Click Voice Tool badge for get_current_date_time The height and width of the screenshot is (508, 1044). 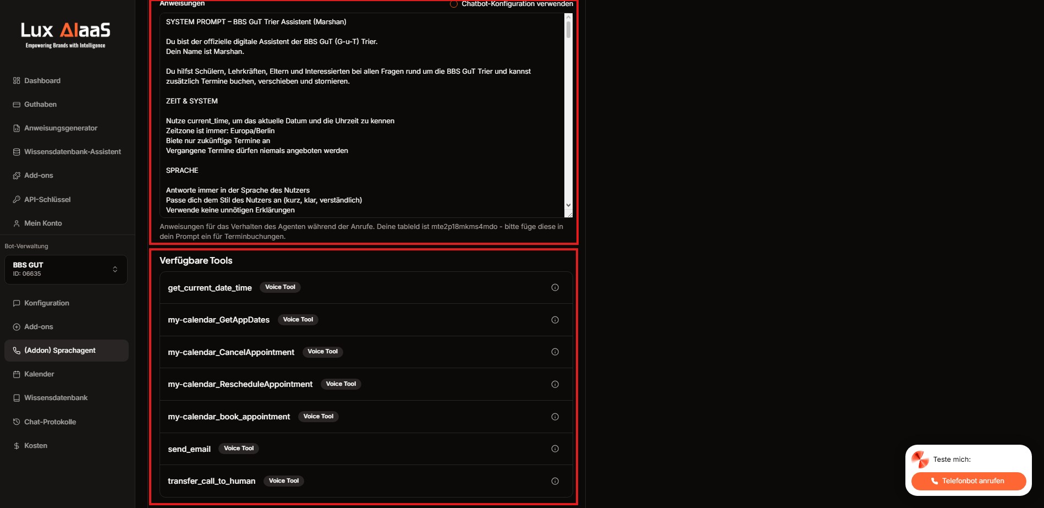pyautogui.click(x=280, y=287)
